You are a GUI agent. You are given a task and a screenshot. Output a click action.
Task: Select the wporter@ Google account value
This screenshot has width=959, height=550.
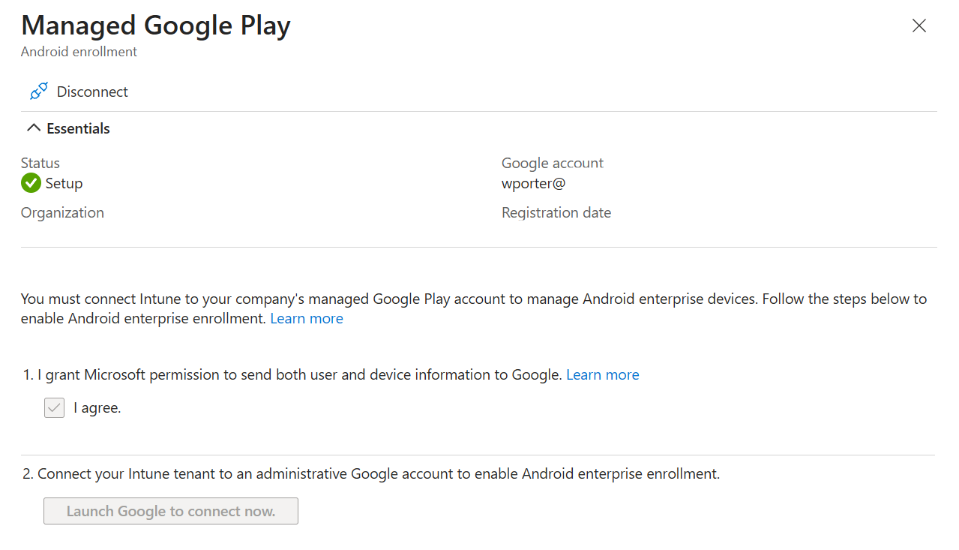(533, 183)
